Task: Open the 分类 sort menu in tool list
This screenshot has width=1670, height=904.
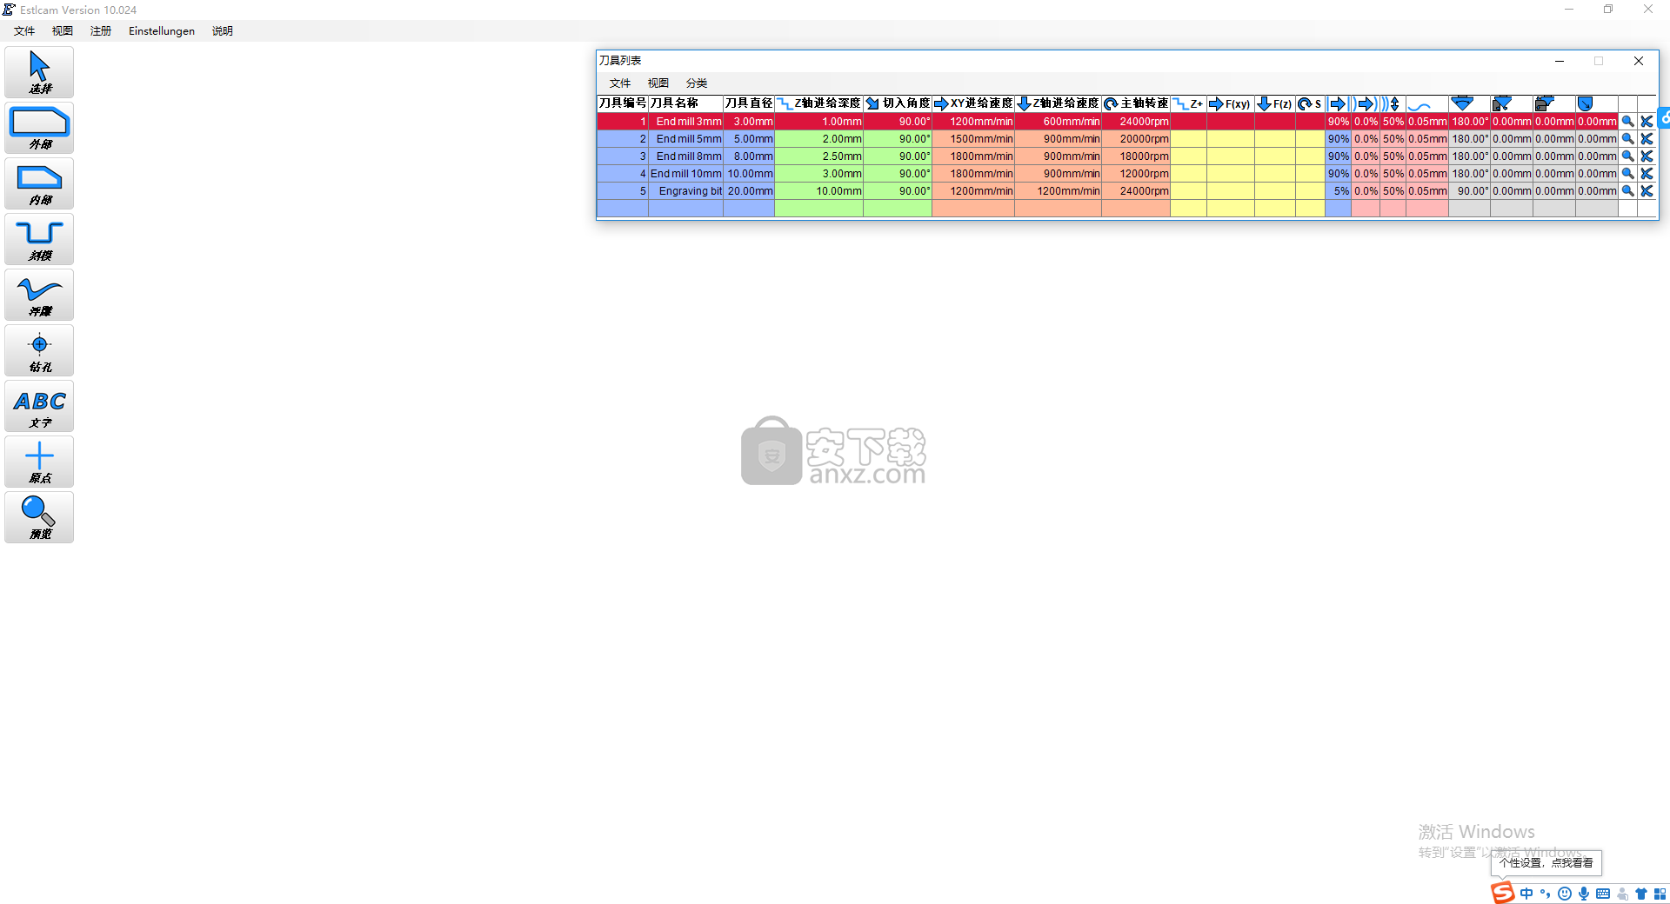Action: pos(697,83)
